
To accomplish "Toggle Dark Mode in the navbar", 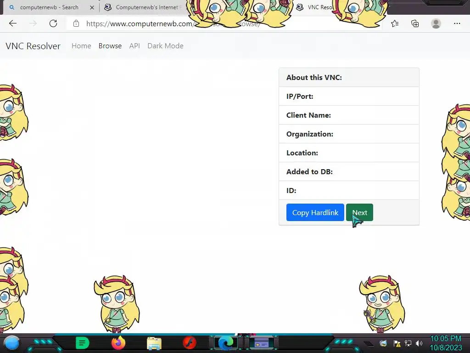I will point(165,46).
